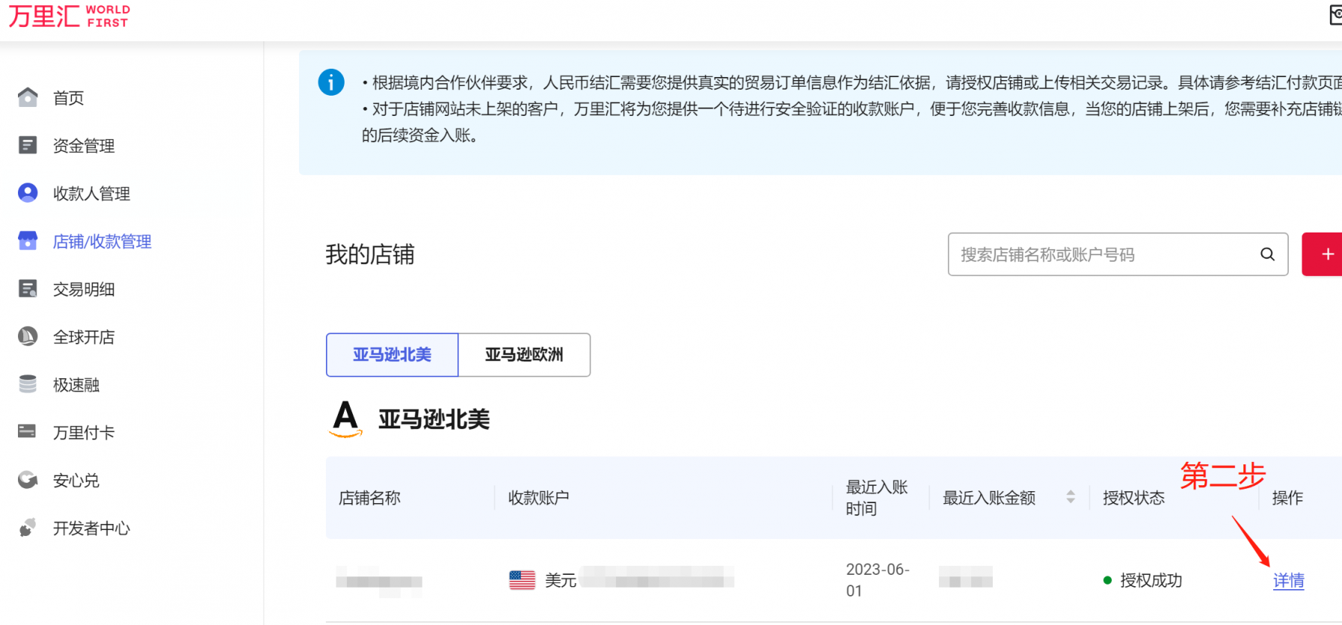Open 极速融 menu item
The image size is (1342, 625).
click(x=76, y=385)
